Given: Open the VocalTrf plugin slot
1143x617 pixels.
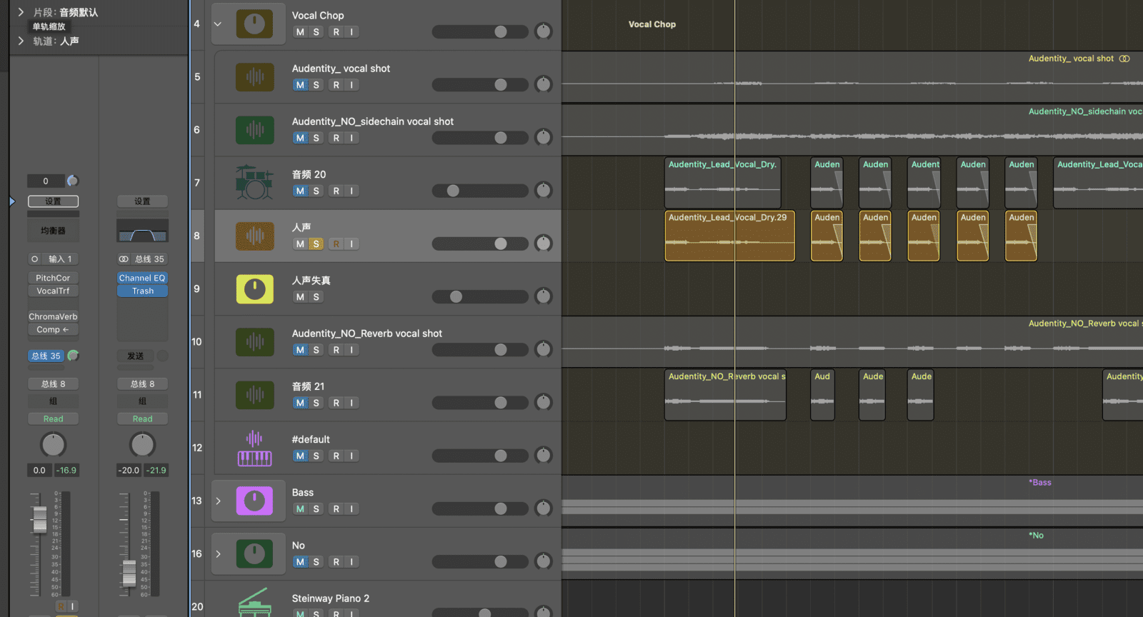Looking at the screenshot, I should [53, 291].
